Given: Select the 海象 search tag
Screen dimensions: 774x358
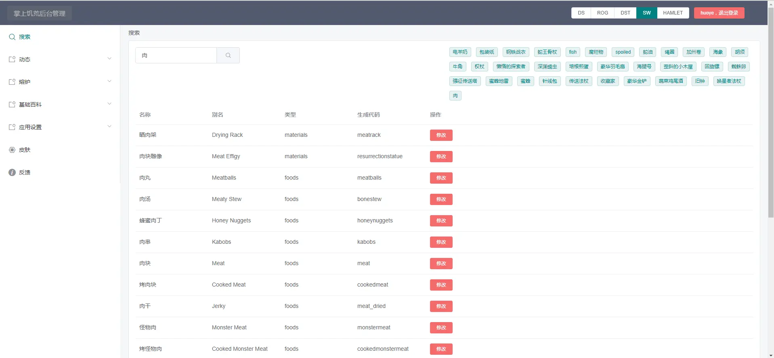Looking at the screenshot, I should [x=718, y=52].
